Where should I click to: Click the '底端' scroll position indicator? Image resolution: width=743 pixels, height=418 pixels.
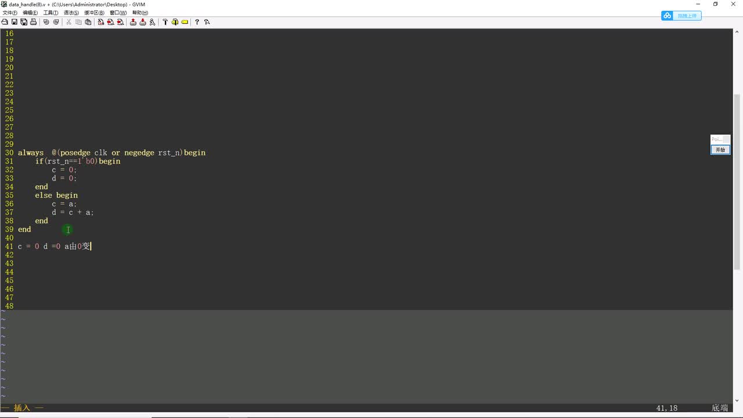click(x=720, y=408)
